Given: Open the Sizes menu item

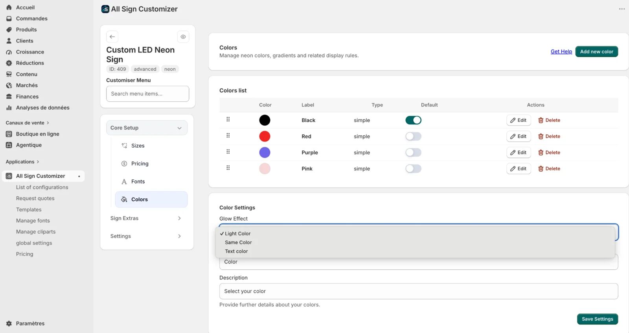Looking at the screenshot, I should pyautogui.click(x=151, y=146).
